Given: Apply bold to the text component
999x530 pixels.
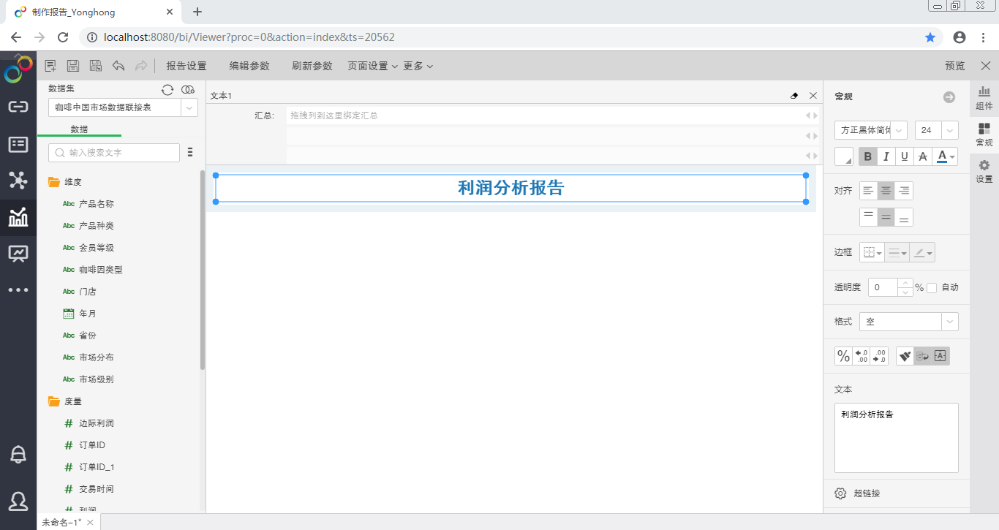Looking at the screenshot, I should (867, 156).
